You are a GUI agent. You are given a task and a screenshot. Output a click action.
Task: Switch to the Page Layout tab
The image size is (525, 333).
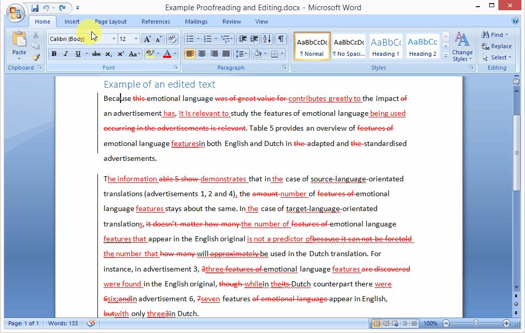[110, 22]
